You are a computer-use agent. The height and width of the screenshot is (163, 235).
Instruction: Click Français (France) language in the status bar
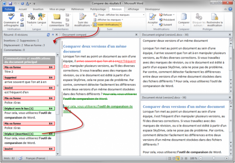point(36,158)
